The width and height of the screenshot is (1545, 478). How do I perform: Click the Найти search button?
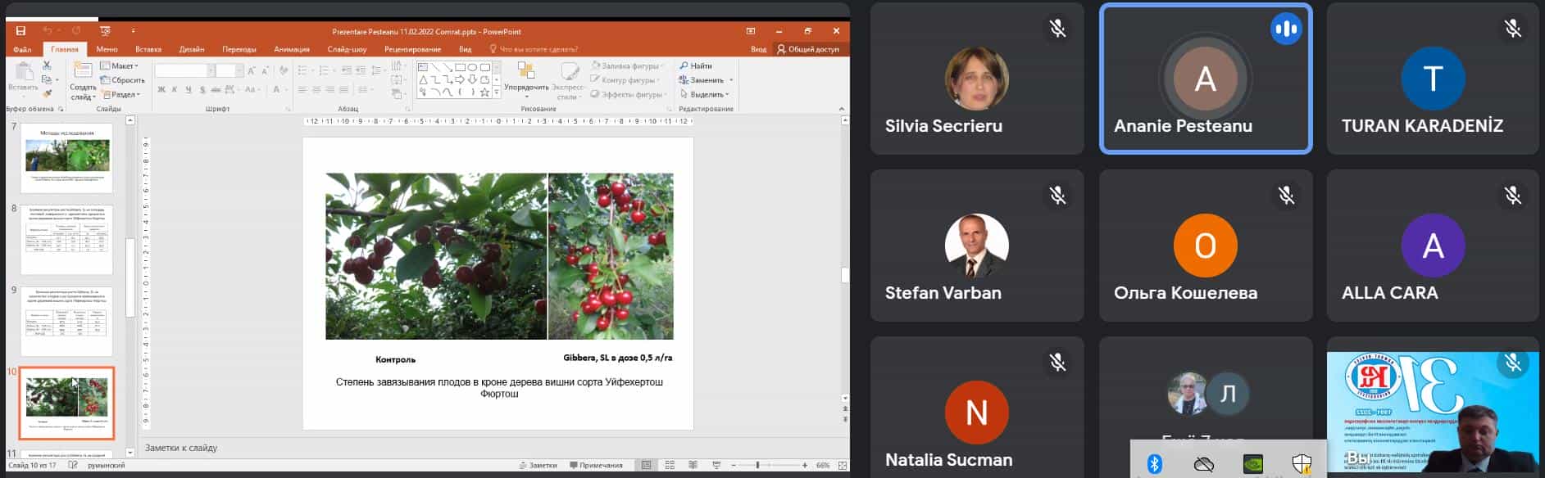click(x=696, y=65)
